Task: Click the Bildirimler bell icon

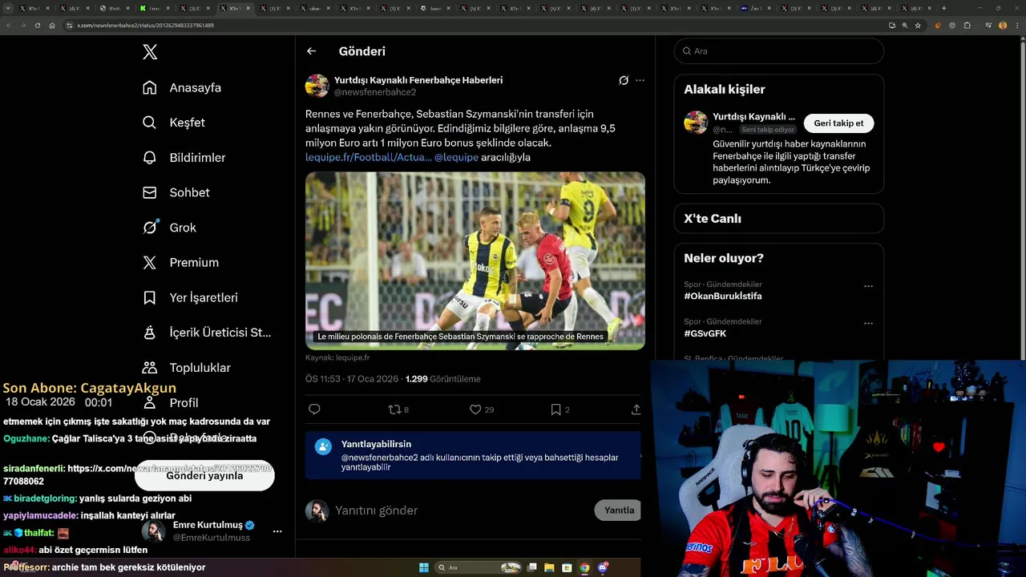Action: pyautogui.click(x=150, y=158)
